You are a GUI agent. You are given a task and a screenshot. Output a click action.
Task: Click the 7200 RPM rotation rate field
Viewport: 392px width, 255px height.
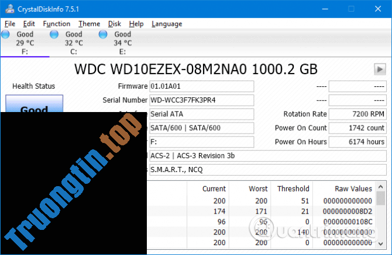tap(357, 114)
